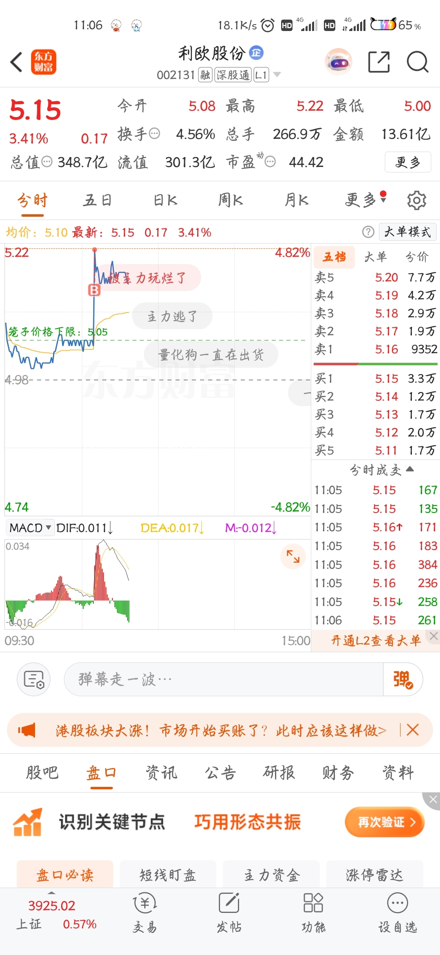Tap 上证 index 3925.02 value
Viewport: 440px width, 955px height.
(x=51, y=906)
